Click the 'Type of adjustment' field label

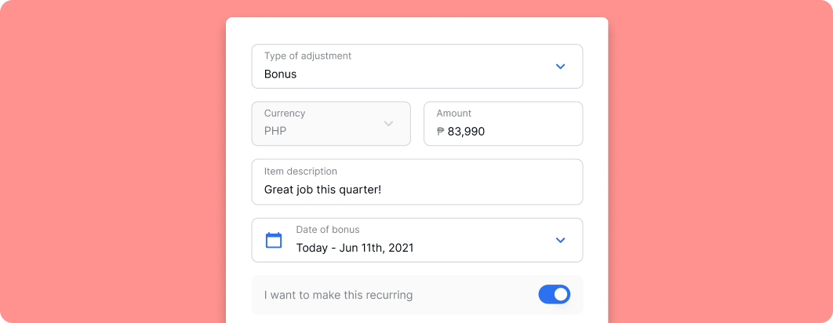[307, 56]
